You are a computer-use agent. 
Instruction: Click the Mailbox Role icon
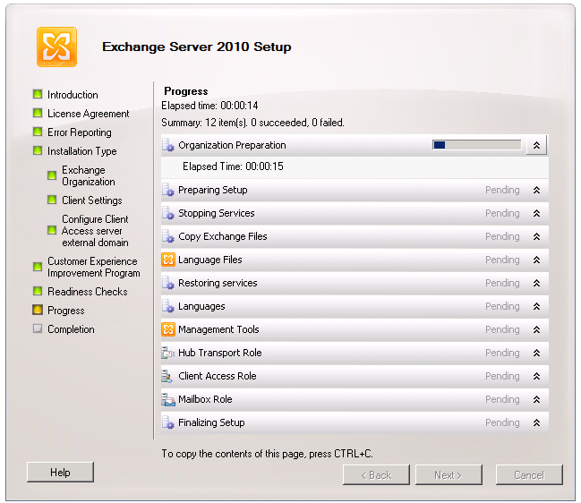(168, 399)
